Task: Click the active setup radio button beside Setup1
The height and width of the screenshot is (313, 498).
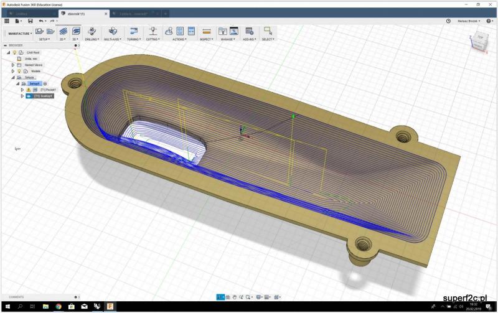Action: 45,83
